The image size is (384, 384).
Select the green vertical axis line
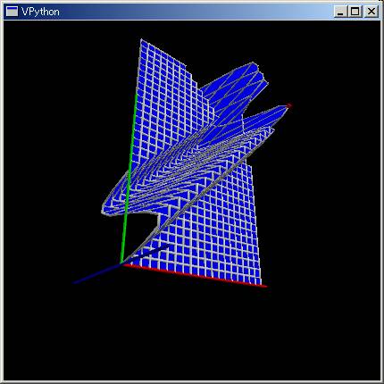[129, 178]
